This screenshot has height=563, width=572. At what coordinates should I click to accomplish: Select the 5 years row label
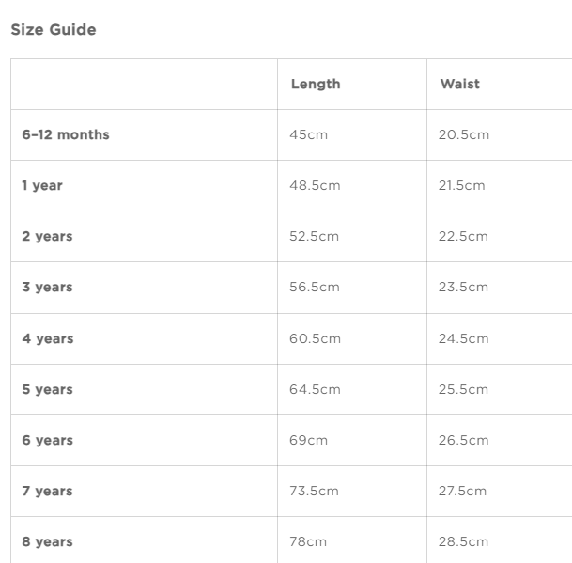(47, 389)
